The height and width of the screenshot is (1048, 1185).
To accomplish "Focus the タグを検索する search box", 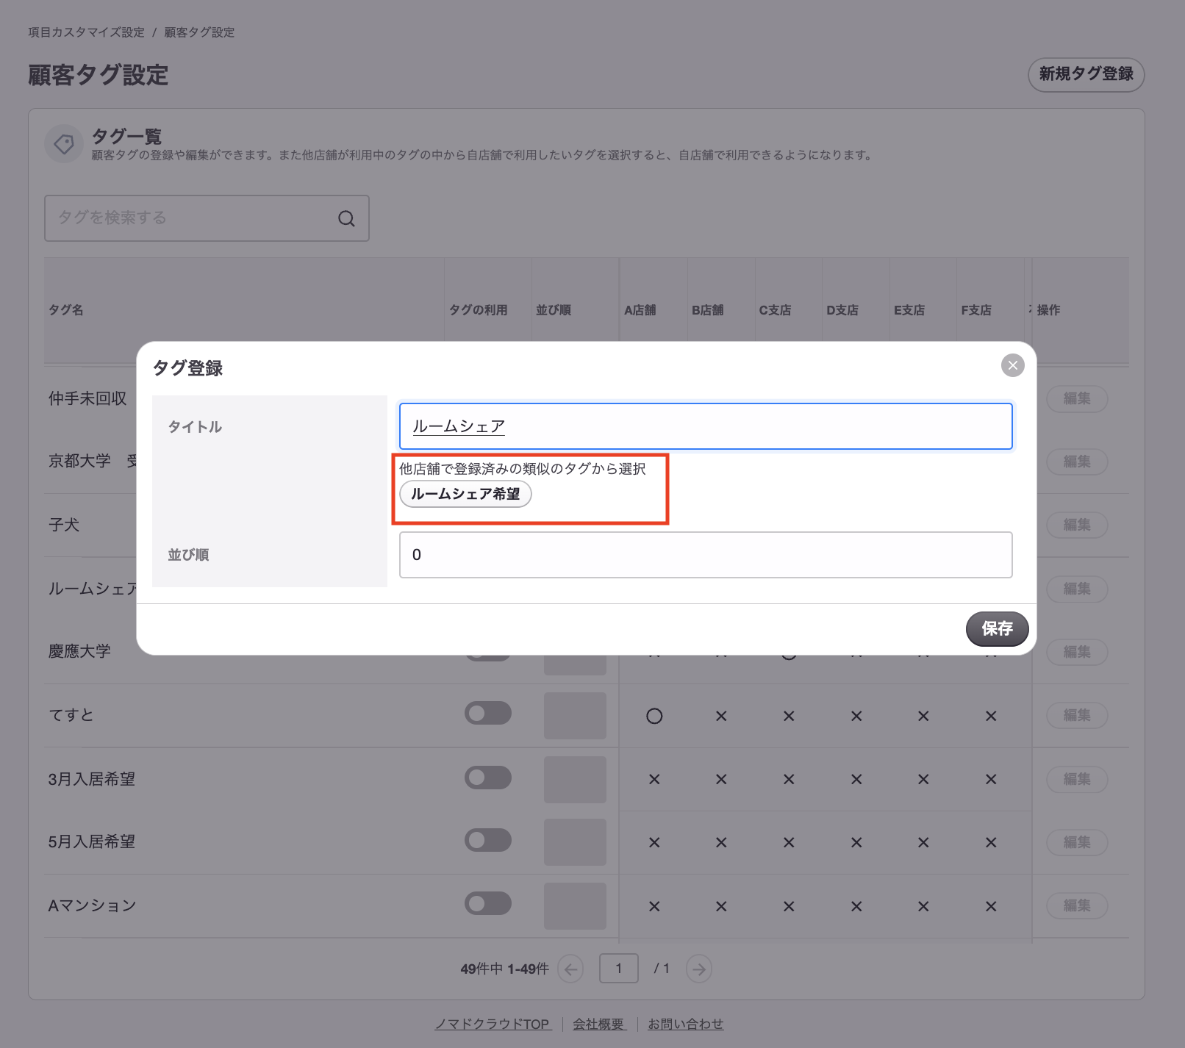I will (207, 218).
